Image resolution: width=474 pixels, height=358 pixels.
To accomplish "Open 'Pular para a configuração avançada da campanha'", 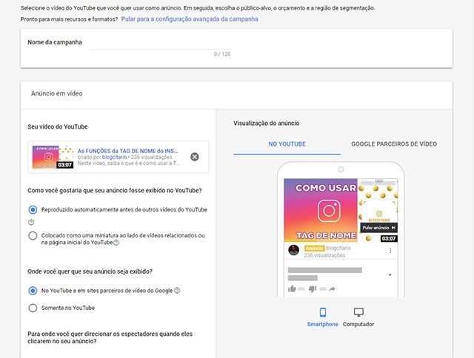I will (190, 19).
